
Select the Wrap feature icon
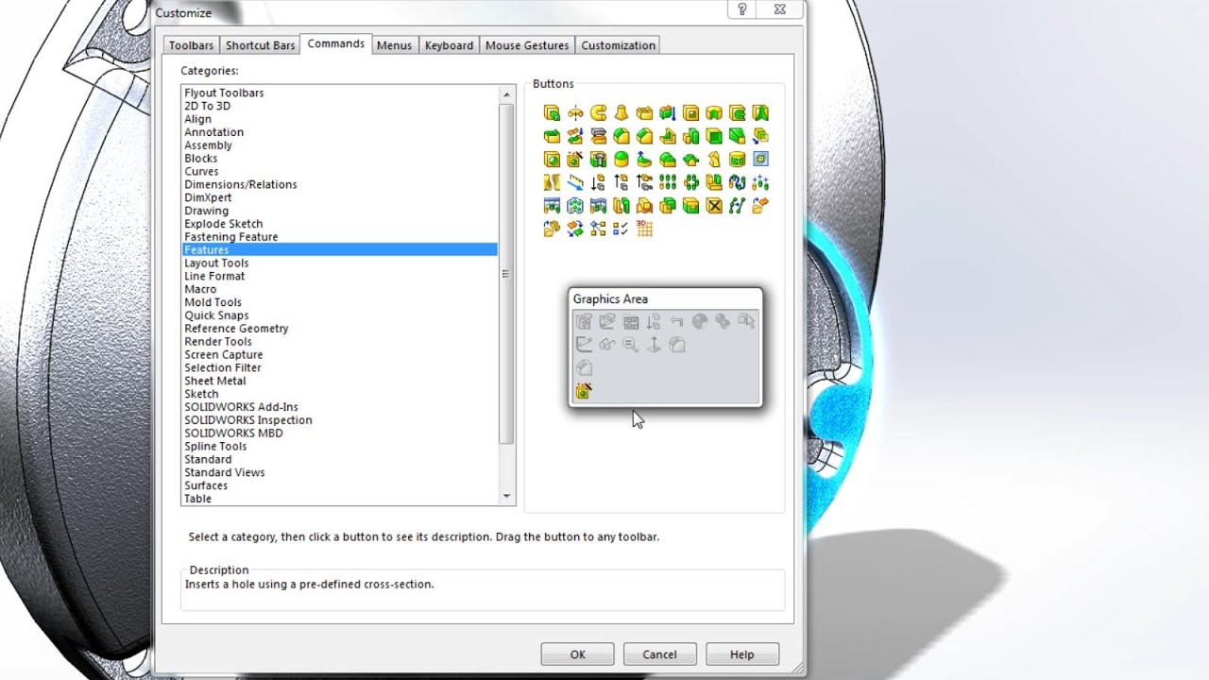738,159
